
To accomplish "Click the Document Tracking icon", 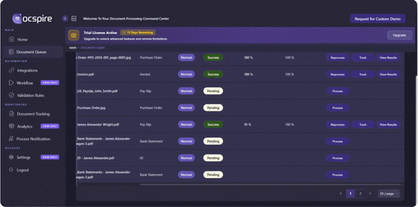I will [11, 114].
